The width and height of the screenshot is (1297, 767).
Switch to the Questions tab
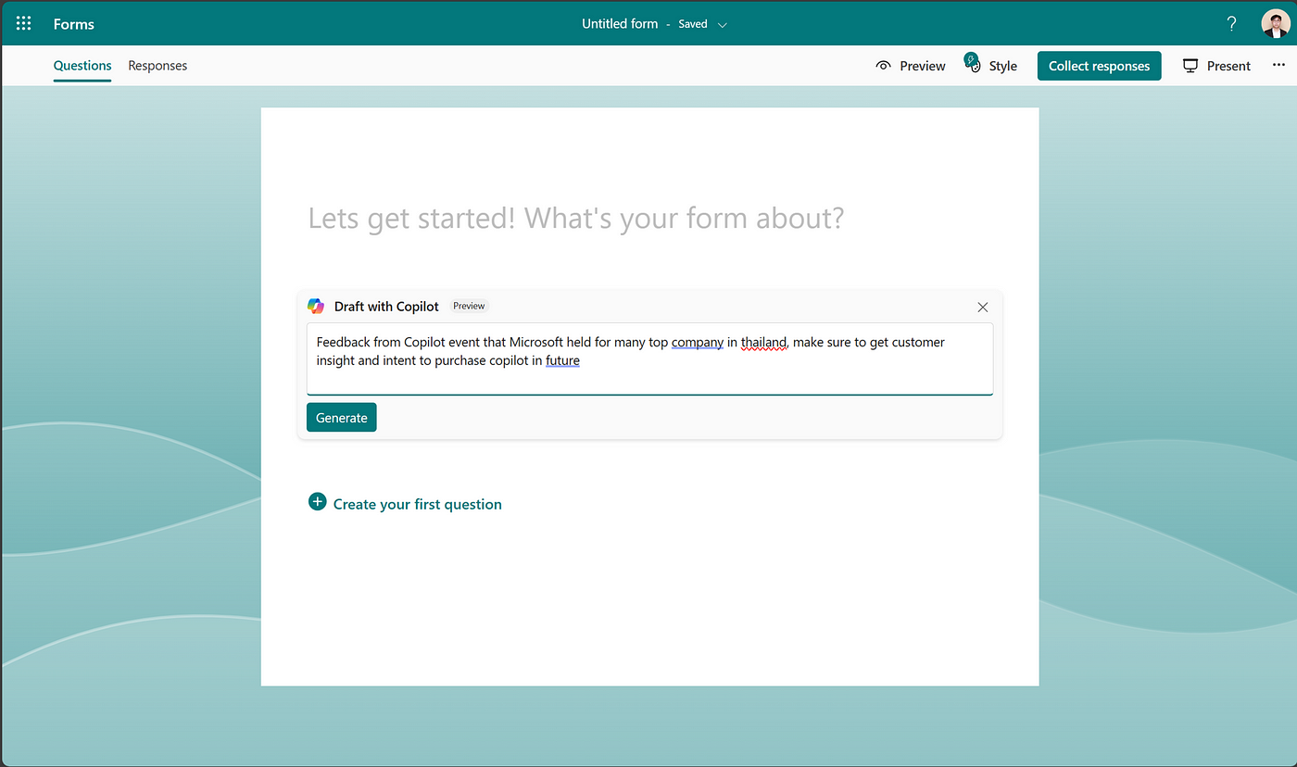click(x=82, y=66)
